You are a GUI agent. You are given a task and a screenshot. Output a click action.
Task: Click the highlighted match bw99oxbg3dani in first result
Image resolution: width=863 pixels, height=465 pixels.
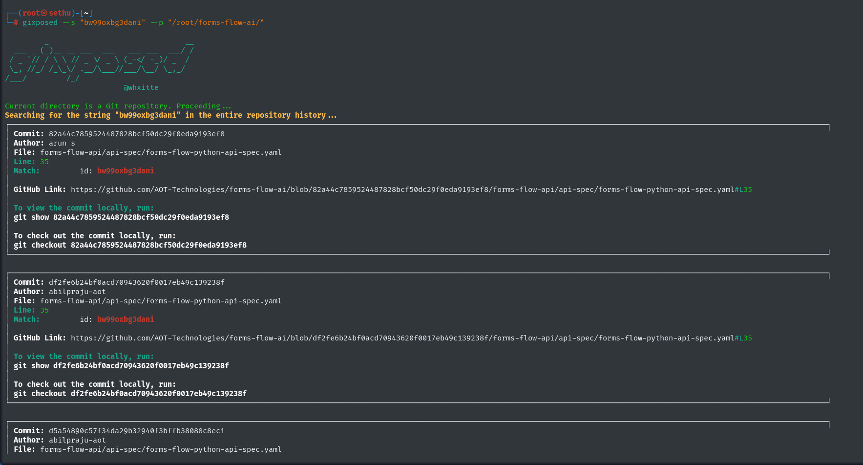[126, 170]
